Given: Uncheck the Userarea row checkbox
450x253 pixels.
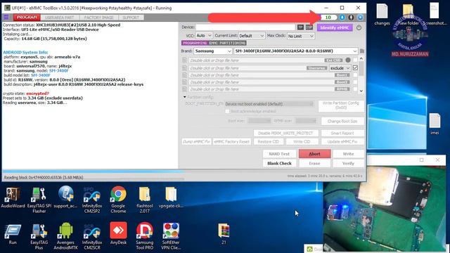Looking at the screenshot, I should [355, 68].
